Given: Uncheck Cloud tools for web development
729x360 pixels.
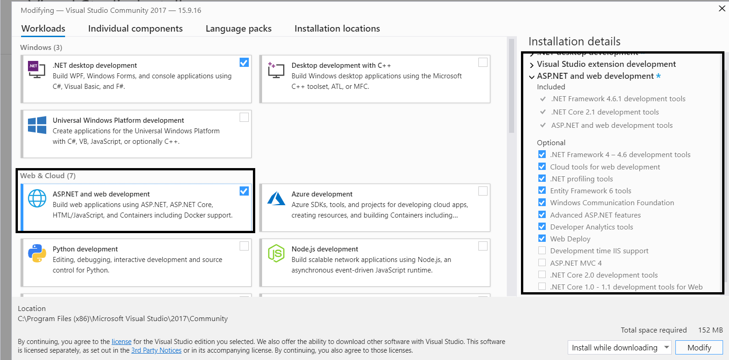Looking at the screenshot, I should point(542,167).
